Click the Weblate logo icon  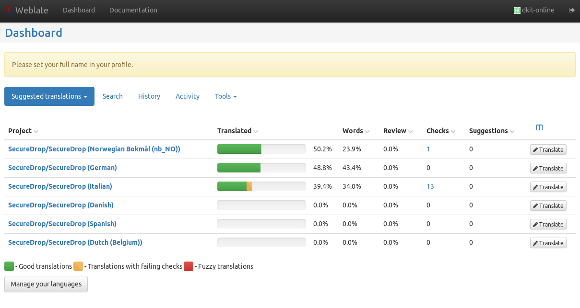click(x=9, y=10)
